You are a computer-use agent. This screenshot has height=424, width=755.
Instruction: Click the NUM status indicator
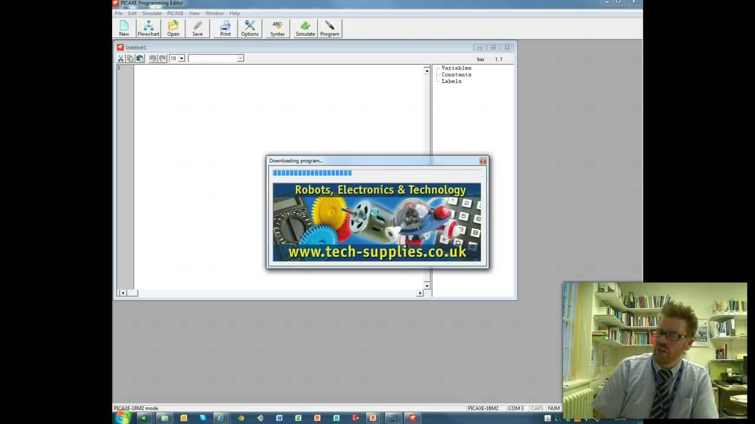tap(553, 408)
